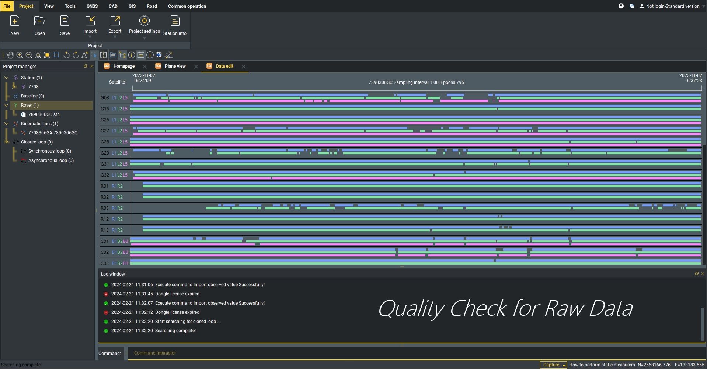The image size is (707, 369).
Task: Click the rotate clockwise arrow
Action: tap(76, 55)
